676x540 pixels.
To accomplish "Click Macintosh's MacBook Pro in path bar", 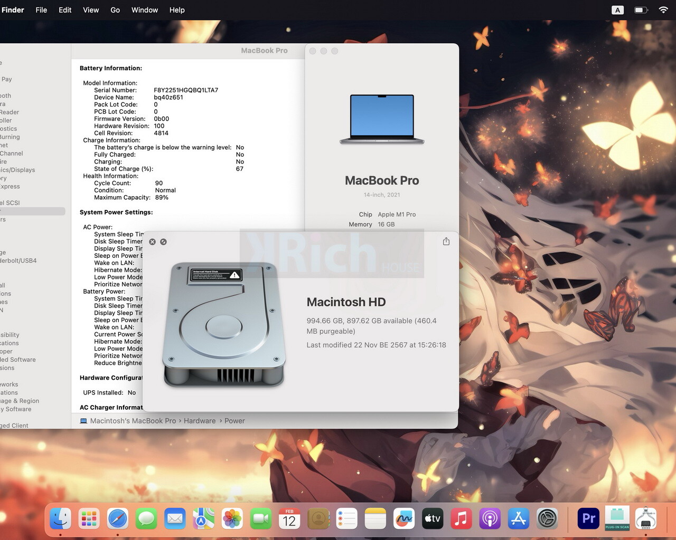I will click(133, 421).
